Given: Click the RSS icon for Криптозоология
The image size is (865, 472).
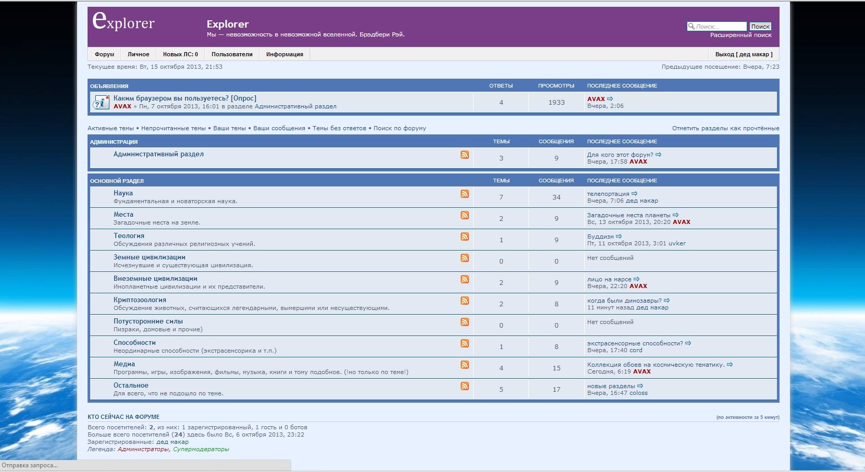Looking at the screenshot, I should [x=464, y=301].
